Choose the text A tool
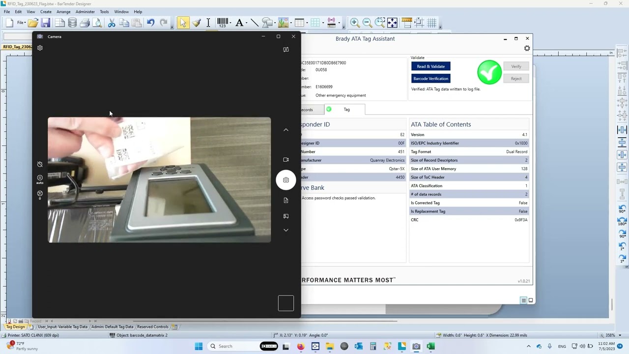The width and height of the screenshot is (629, 354). tap(239, 23)
